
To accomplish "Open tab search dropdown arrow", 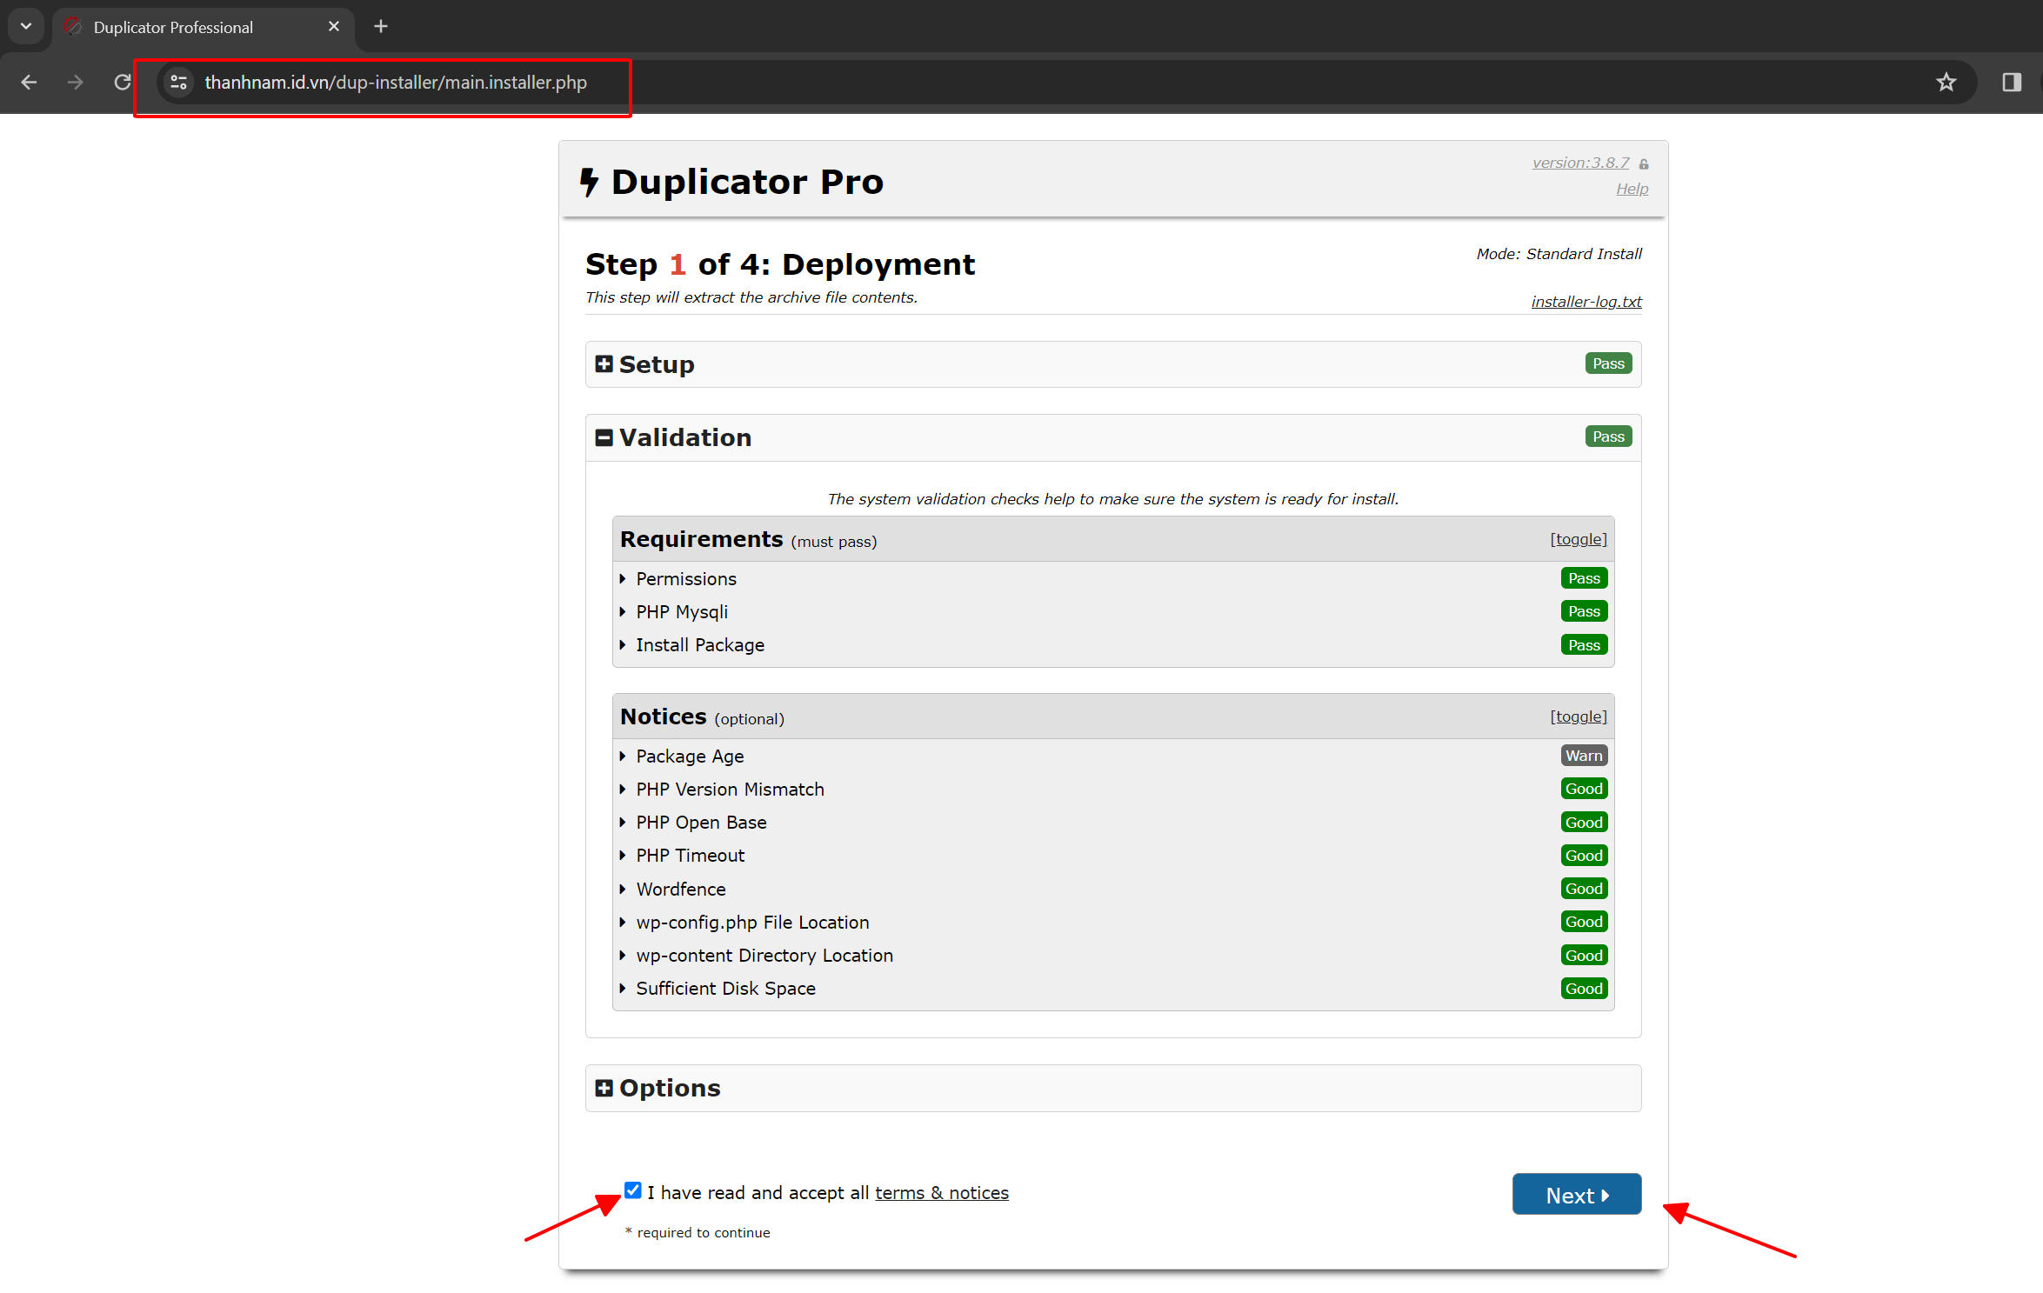I will pyautogui.click(x=26, y=26).
